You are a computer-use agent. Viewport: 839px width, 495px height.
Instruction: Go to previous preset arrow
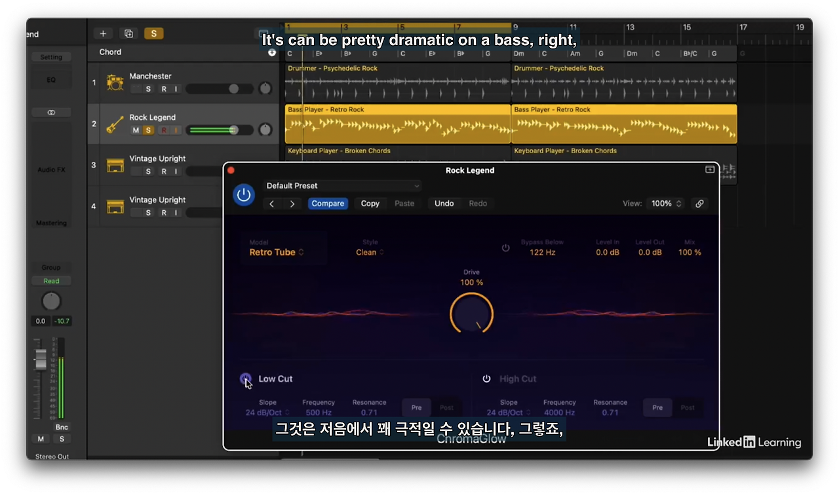[272, 204]
